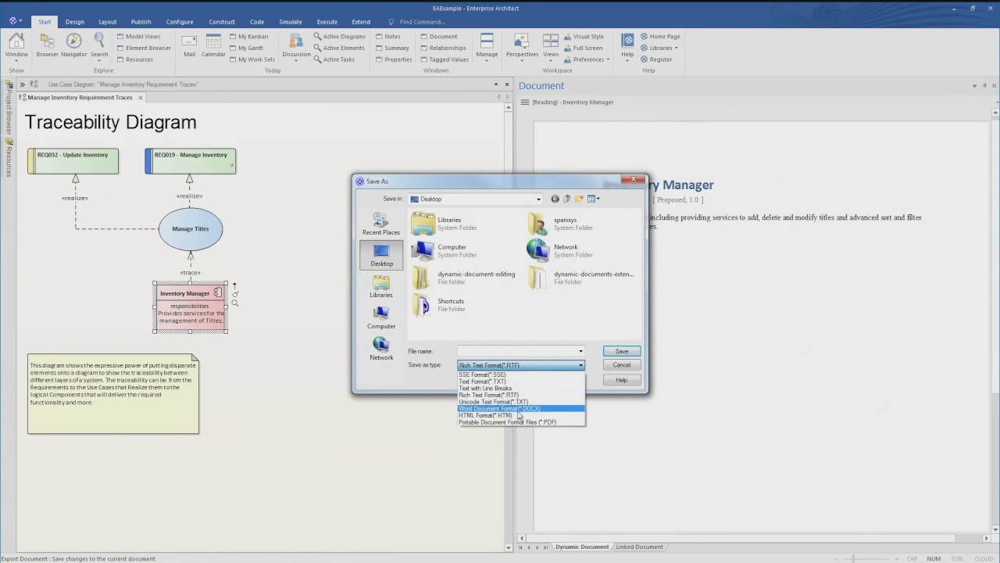
Task: Open Active Tasks search
Action: click(x=334, y=59)
